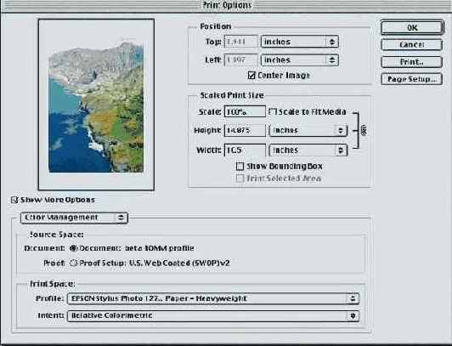Screen dimensions: 452x346
Task: Open the Height units dropdown
Action: pyautogui.click(x=308, y=130)
